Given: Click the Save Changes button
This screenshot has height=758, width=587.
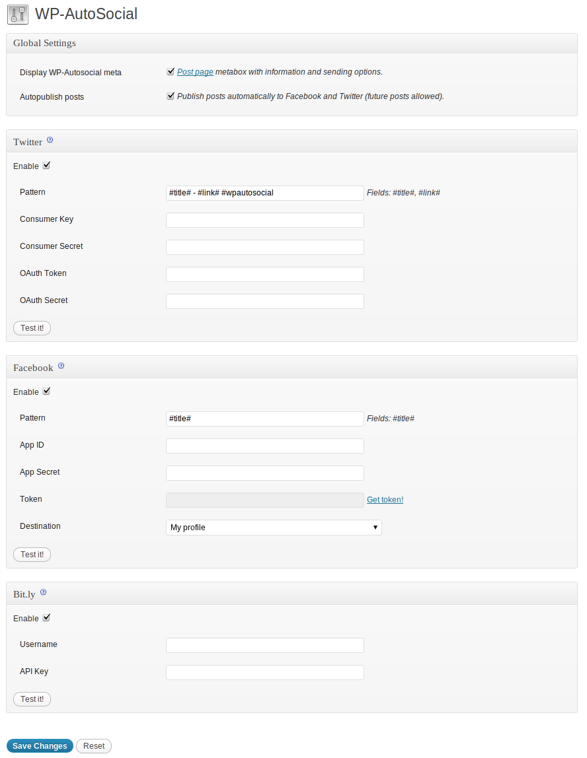Looking at the screenshot, I should 40,746.
